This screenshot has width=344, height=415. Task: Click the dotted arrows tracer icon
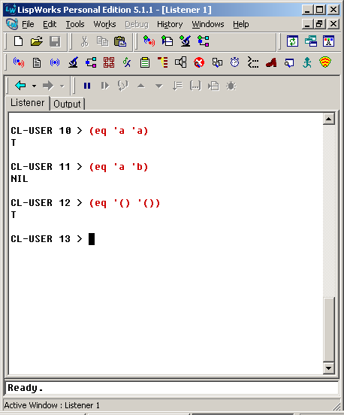coord(253,62)
